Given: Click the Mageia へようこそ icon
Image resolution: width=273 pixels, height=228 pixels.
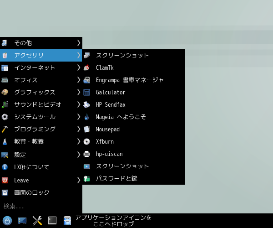Looking at the screenshot, I should pyautogui.click(x=87, y=117).
